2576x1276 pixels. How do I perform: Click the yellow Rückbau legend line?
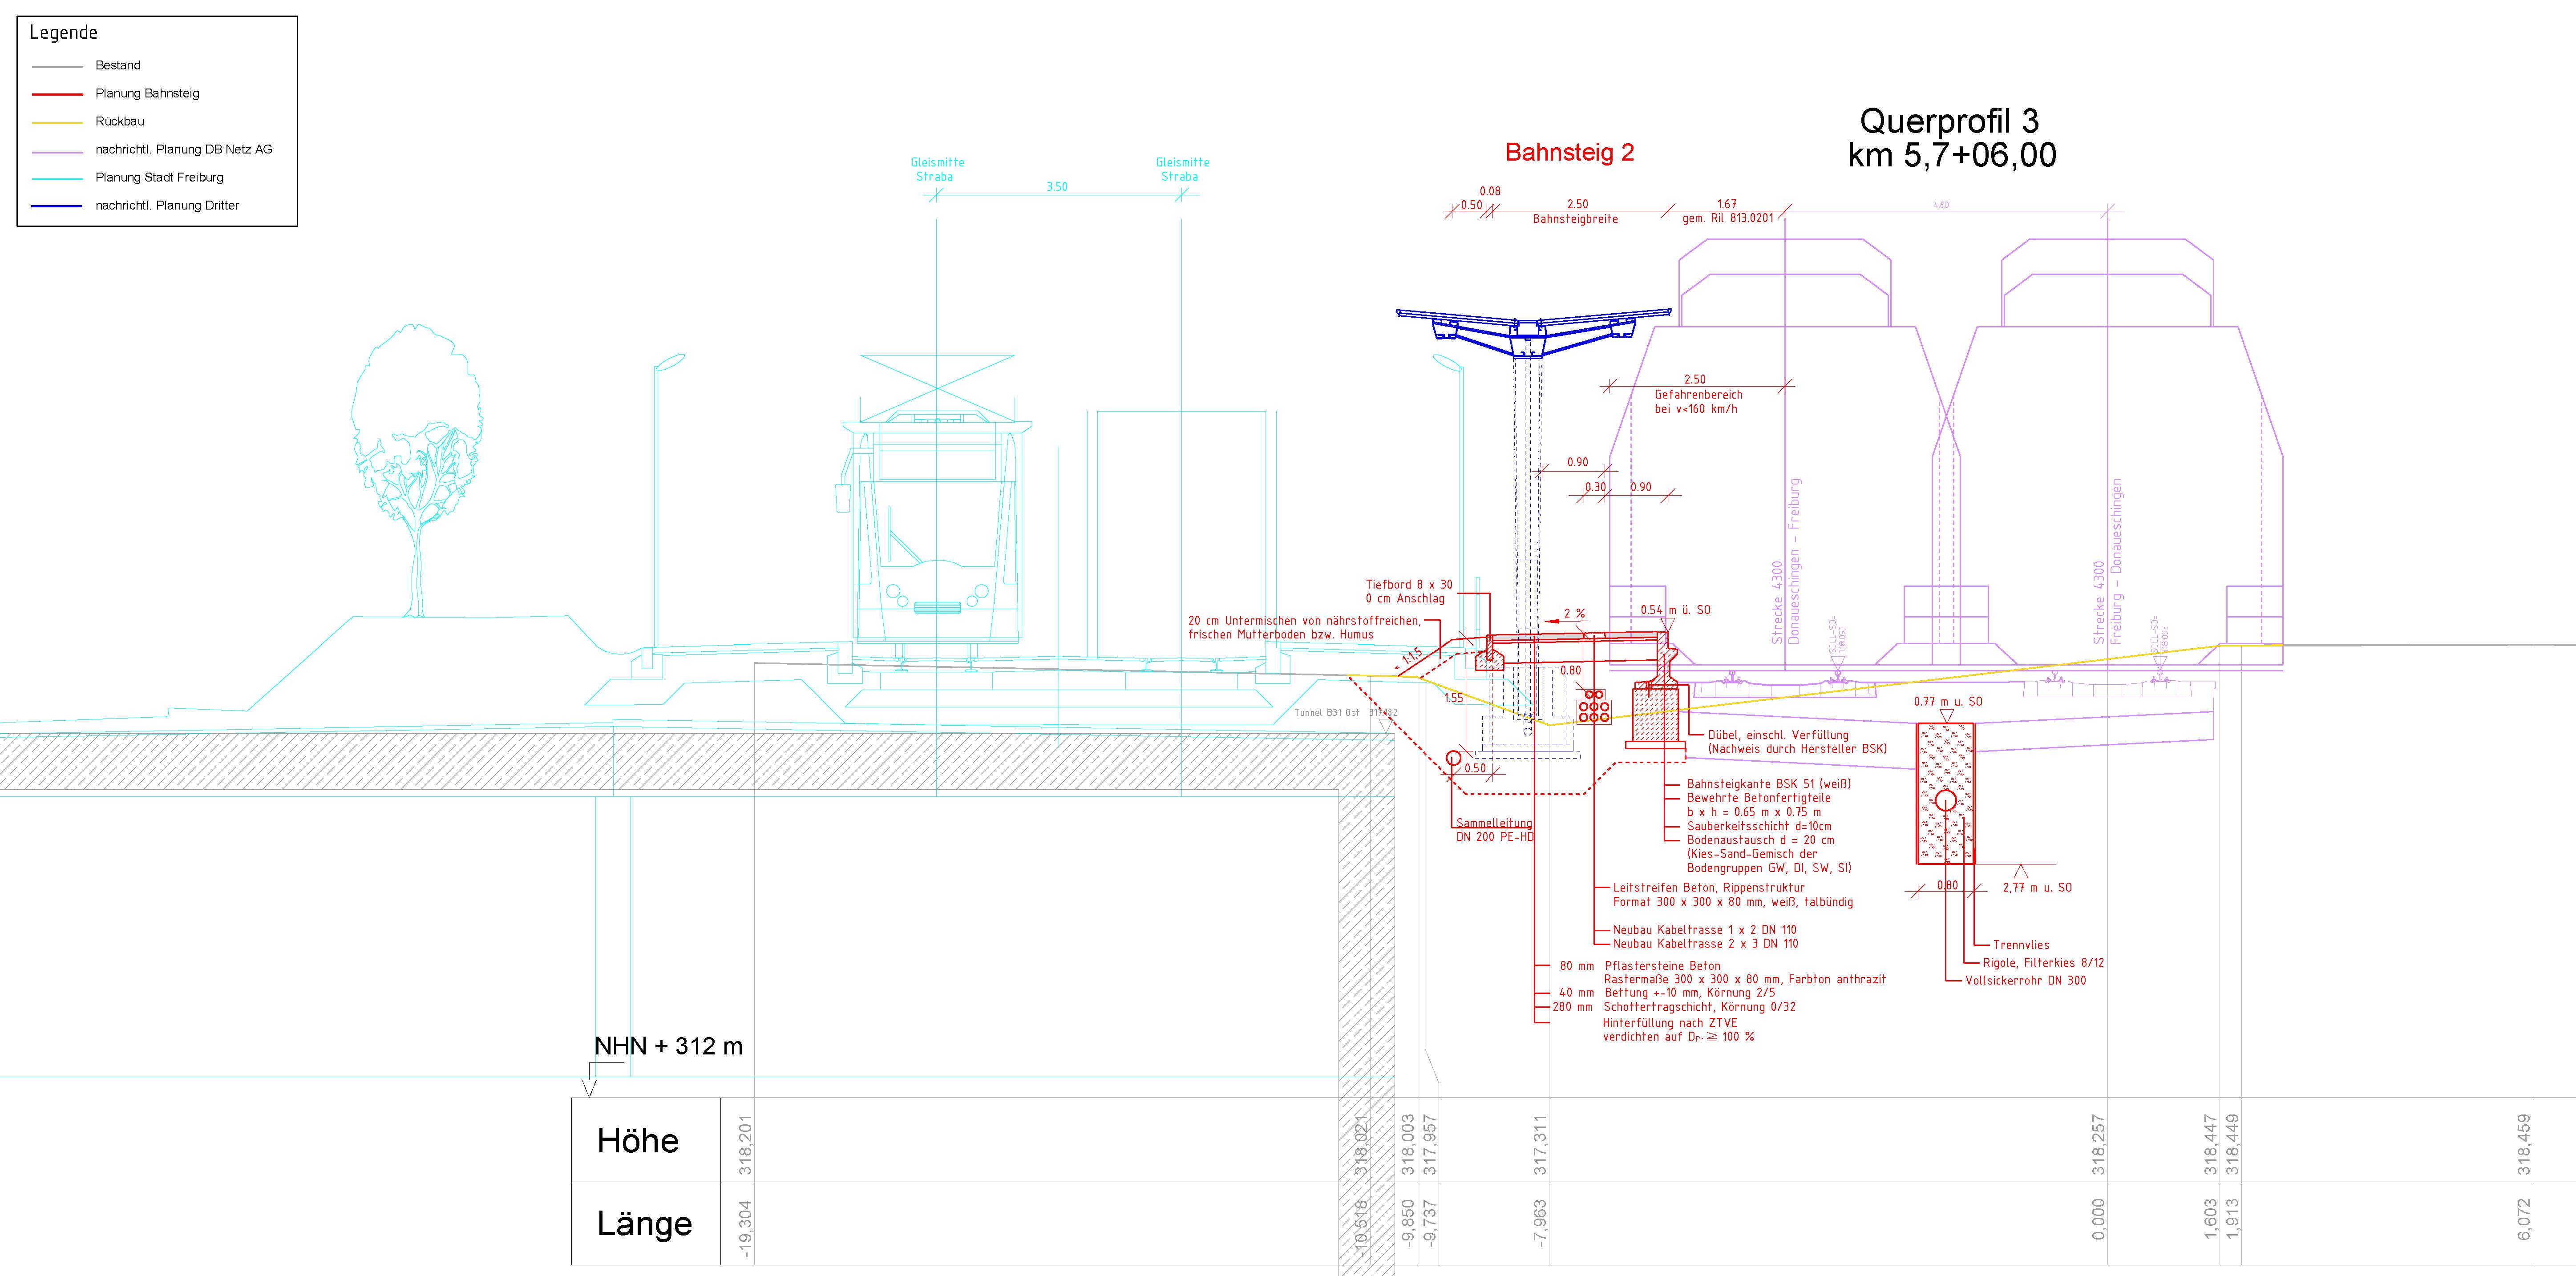57,122
